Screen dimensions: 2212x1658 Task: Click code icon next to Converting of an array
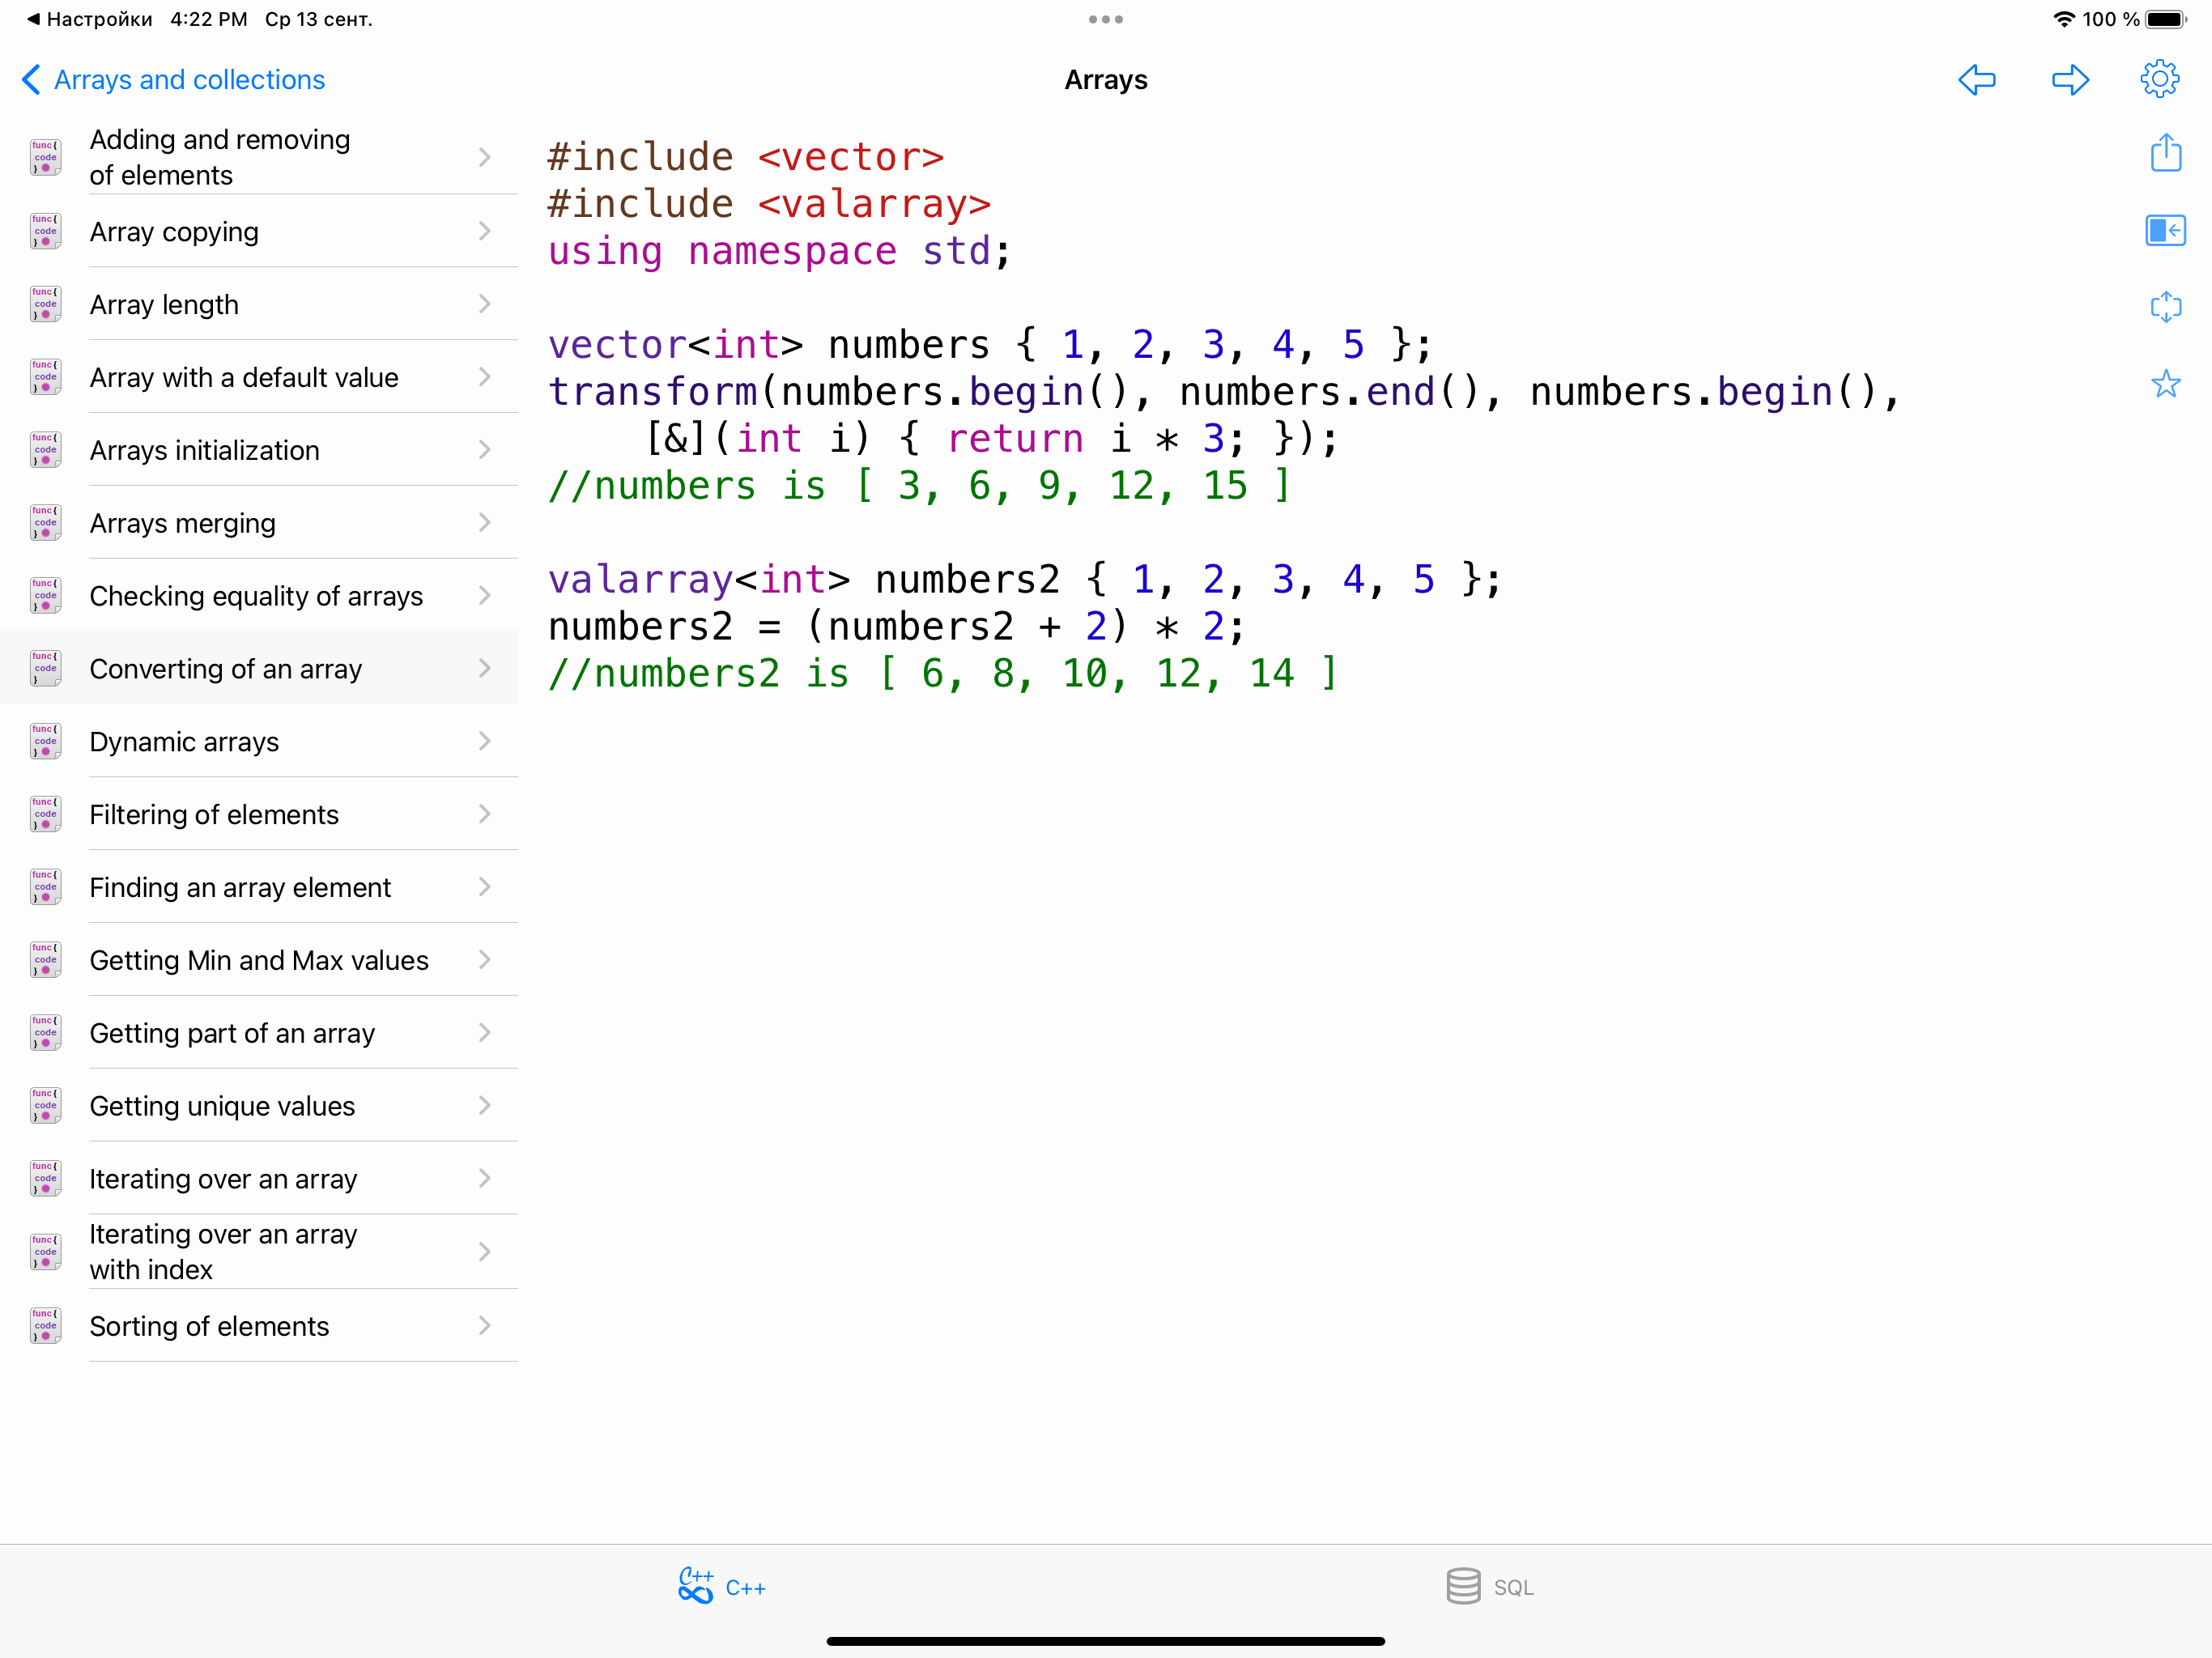tap(45, 668)
